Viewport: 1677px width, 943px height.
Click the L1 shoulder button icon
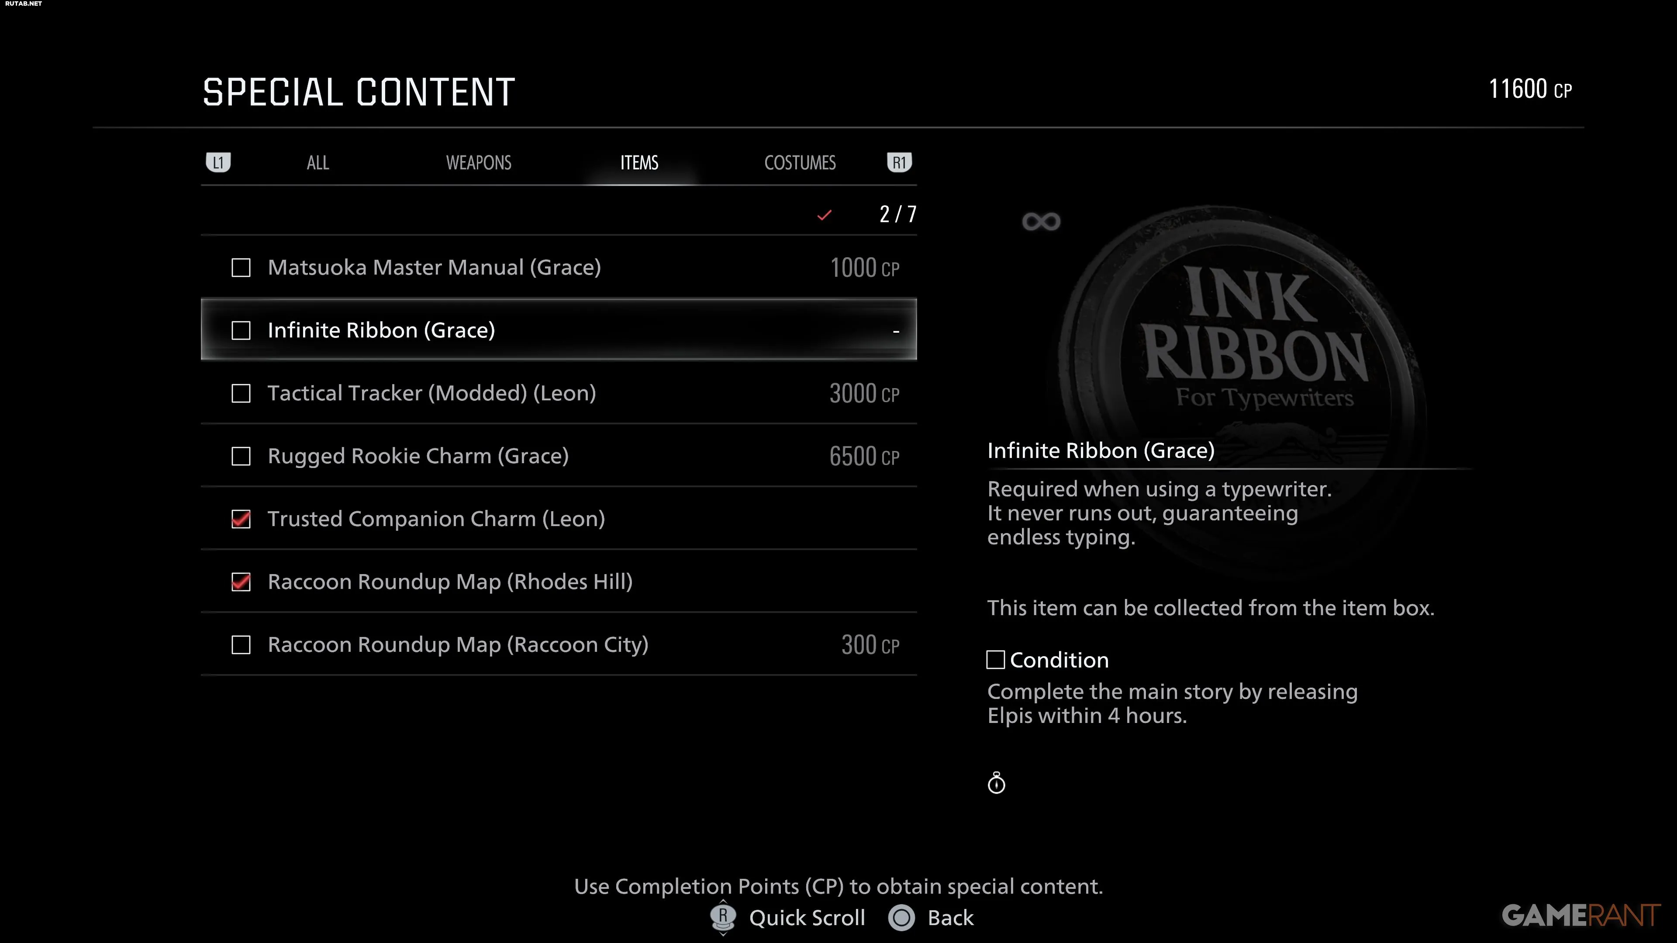point(218,162)
